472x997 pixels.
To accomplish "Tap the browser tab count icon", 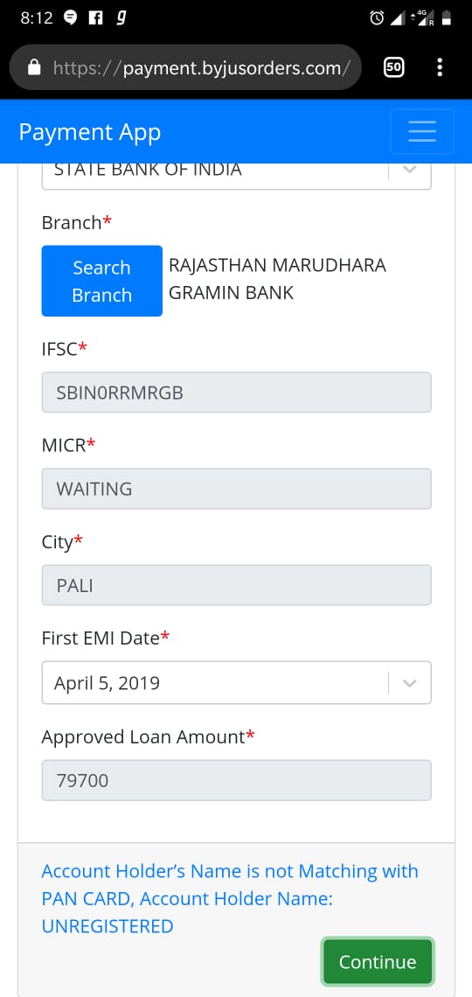I will pos(394,67).
